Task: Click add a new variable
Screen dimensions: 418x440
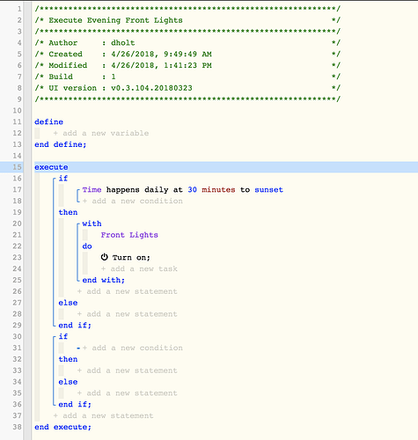Action: pyautogui.click(x=101, y=133)
